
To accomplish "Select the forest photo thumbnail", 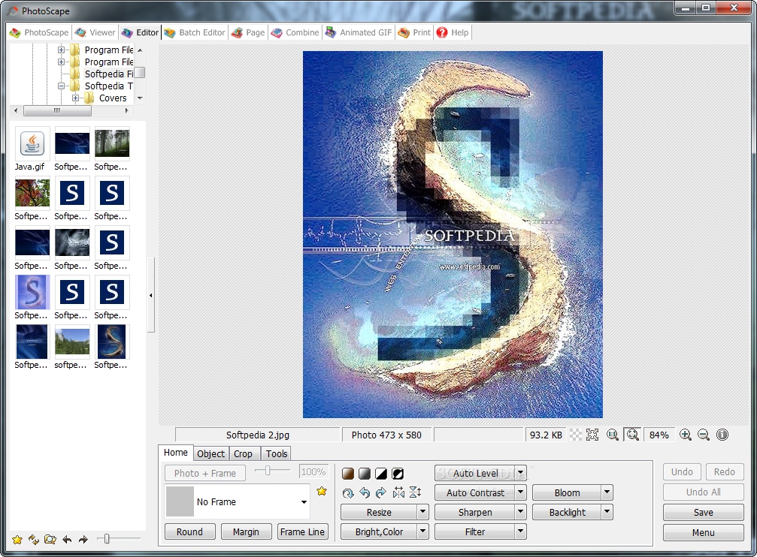I will tap(112, 143).
